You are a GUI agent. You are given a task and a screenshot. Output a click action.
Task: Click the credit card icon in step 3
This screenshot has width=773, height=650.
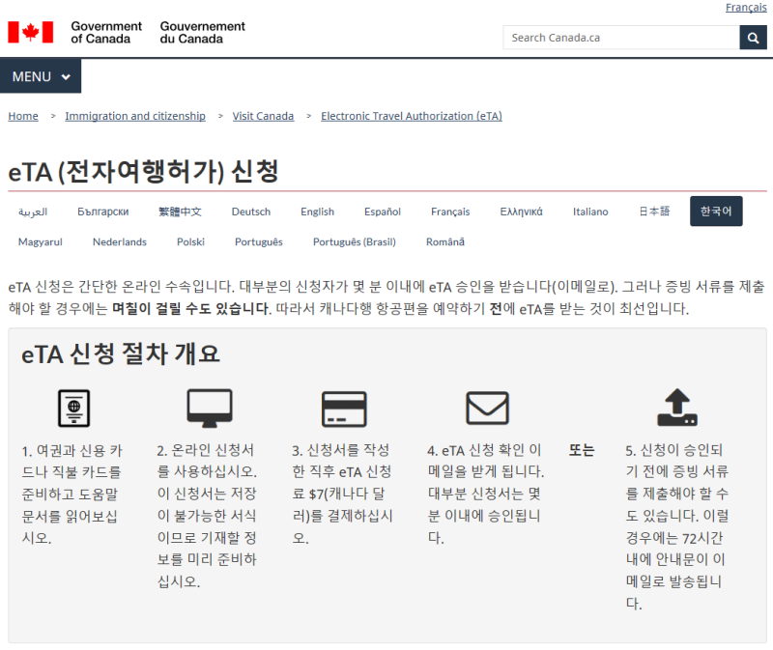pyautogui.click(x=344, y=409)
